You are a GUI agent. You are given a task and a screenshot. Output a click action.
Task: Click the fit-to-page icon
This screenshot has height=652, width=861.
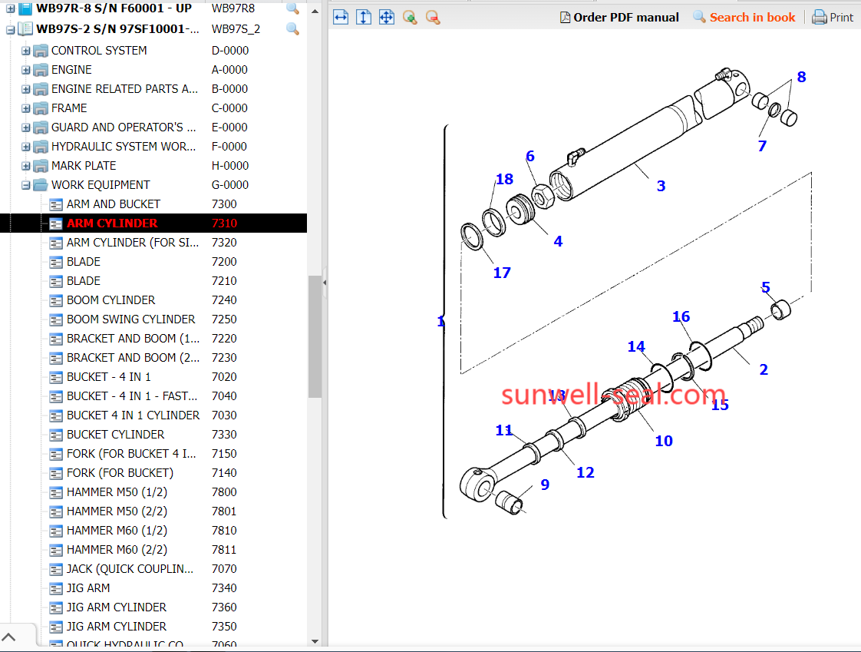(387, 17)
